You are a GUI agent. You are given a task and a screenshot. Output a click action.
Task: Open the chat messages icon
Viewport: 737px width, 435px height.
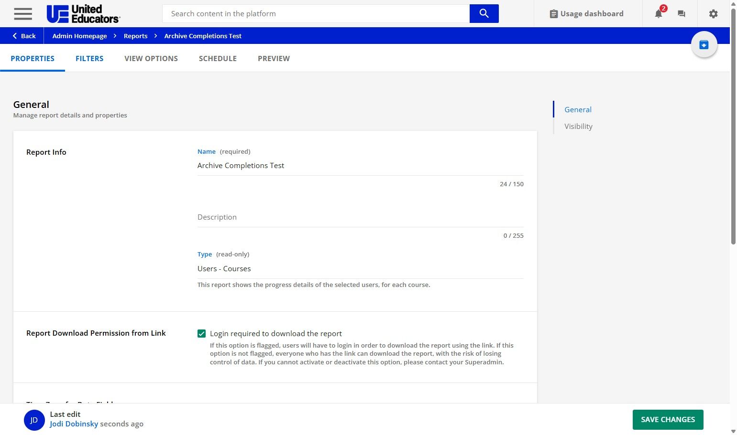click(682, 14)
